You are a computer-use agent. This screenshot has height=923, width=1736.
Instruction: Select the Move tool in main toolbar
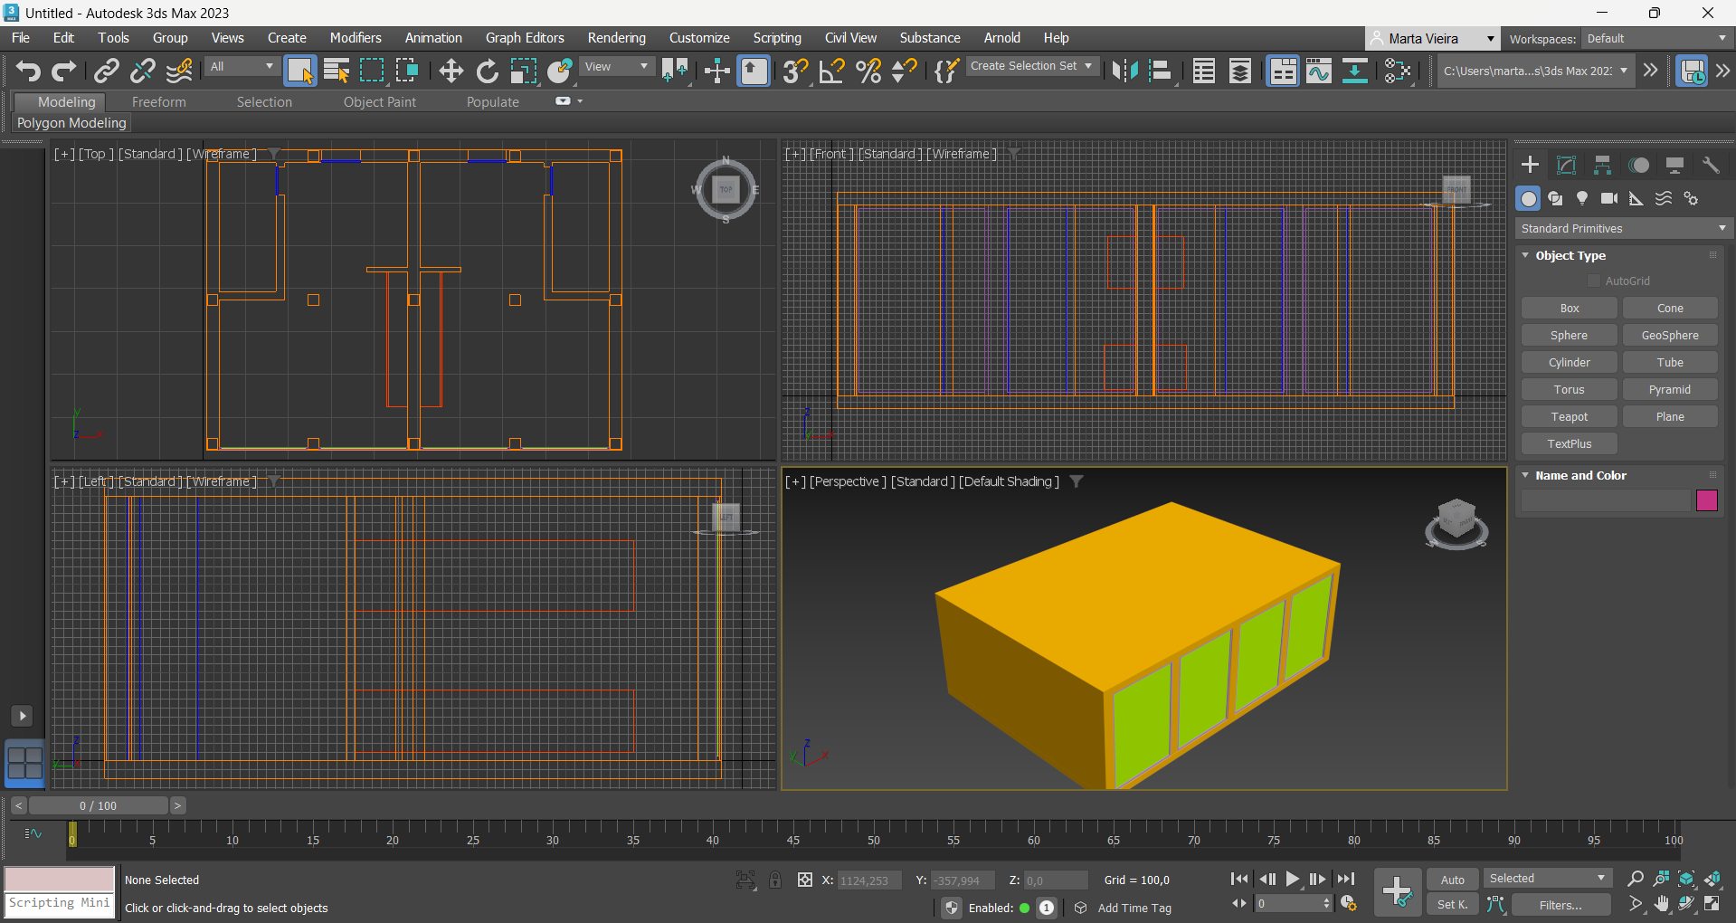click(x=451, y=71)
